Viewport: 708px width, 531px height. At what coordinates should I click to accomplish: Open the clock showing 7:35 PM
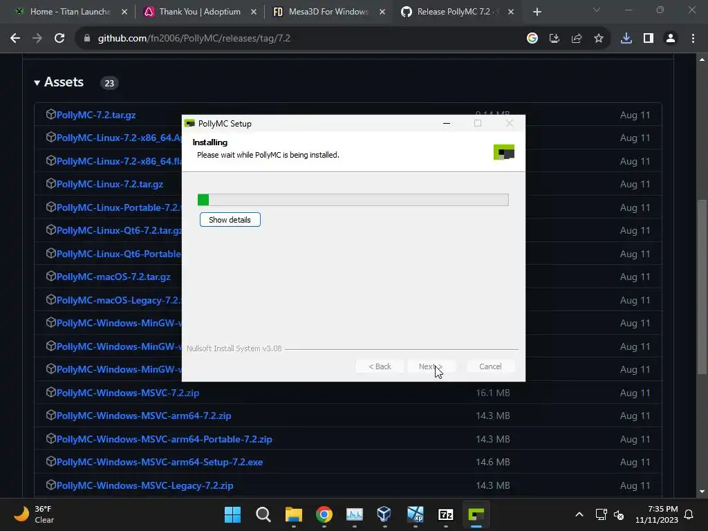657,514
